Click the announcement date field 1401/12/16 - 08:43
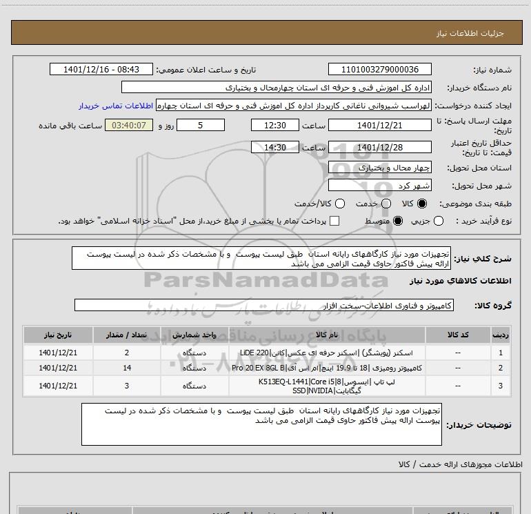Screen dimensions: 531x514 (x=101, y=69)
